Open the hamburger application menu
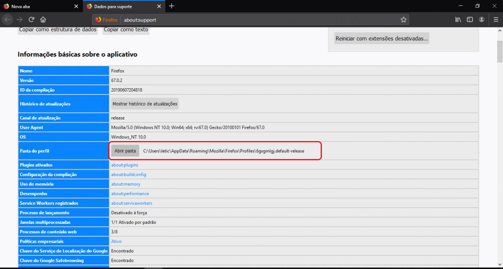Image resolution: width=503 pixels, height=269 pixels. pyautogui.click(x=496, y=20)
